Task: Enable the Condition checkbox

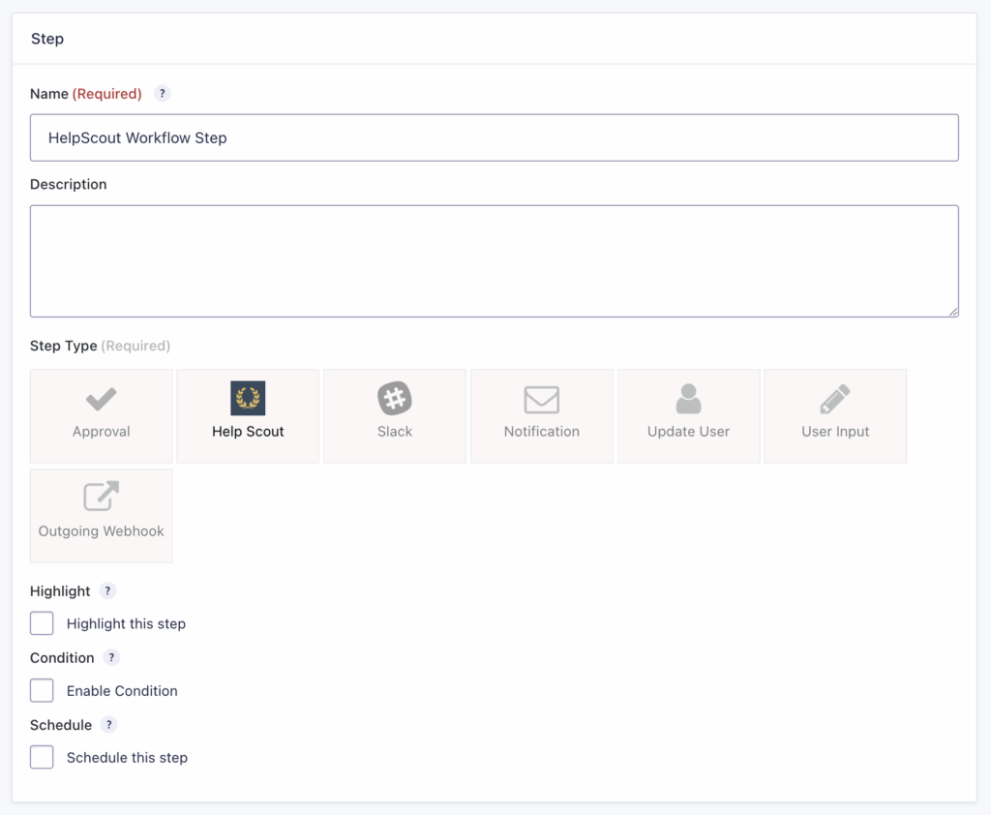Action: tap(42, 690)
